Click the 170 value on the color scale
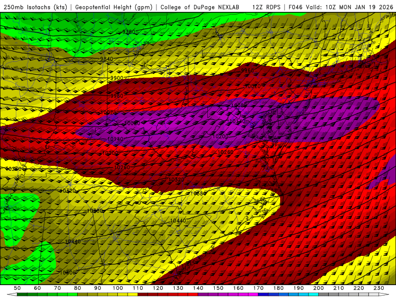The image size is (396, 297). point(258,288)
